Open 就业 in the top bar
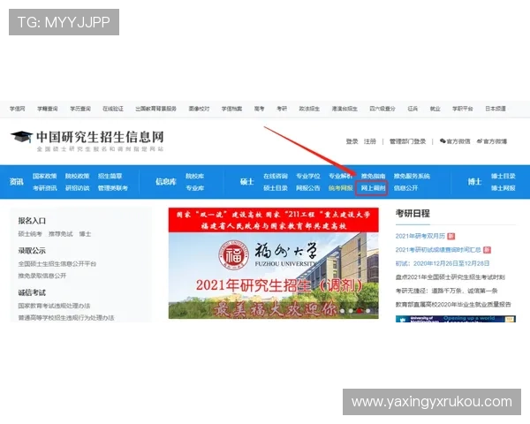 pos(435,109)
